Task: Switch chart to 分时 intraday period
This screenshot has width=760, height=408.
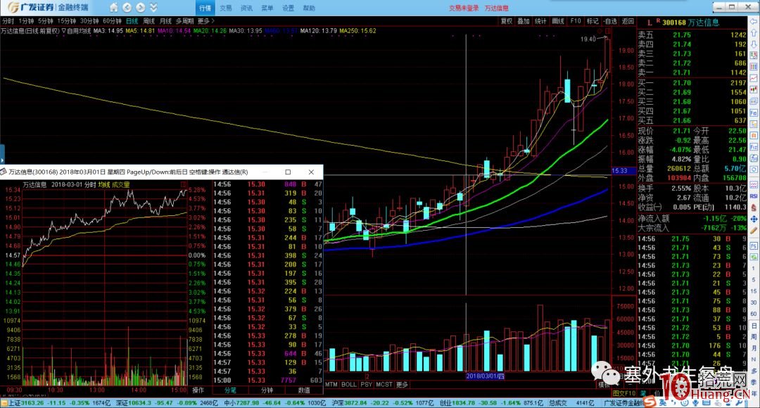Action: 8,21
